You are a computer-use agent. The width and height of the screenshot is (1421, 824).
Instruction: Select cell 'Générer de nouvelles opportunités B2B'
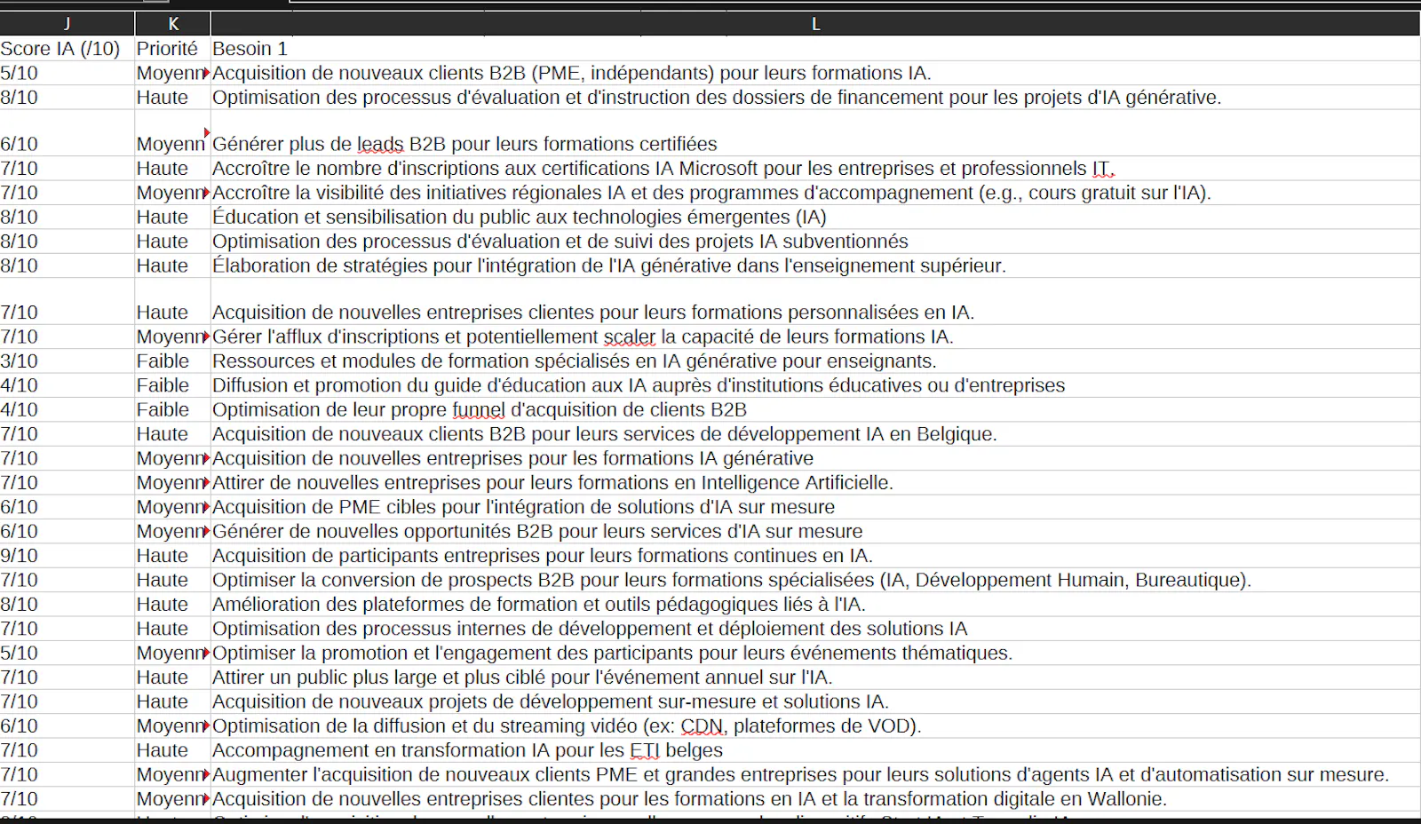tap(815, 532)
